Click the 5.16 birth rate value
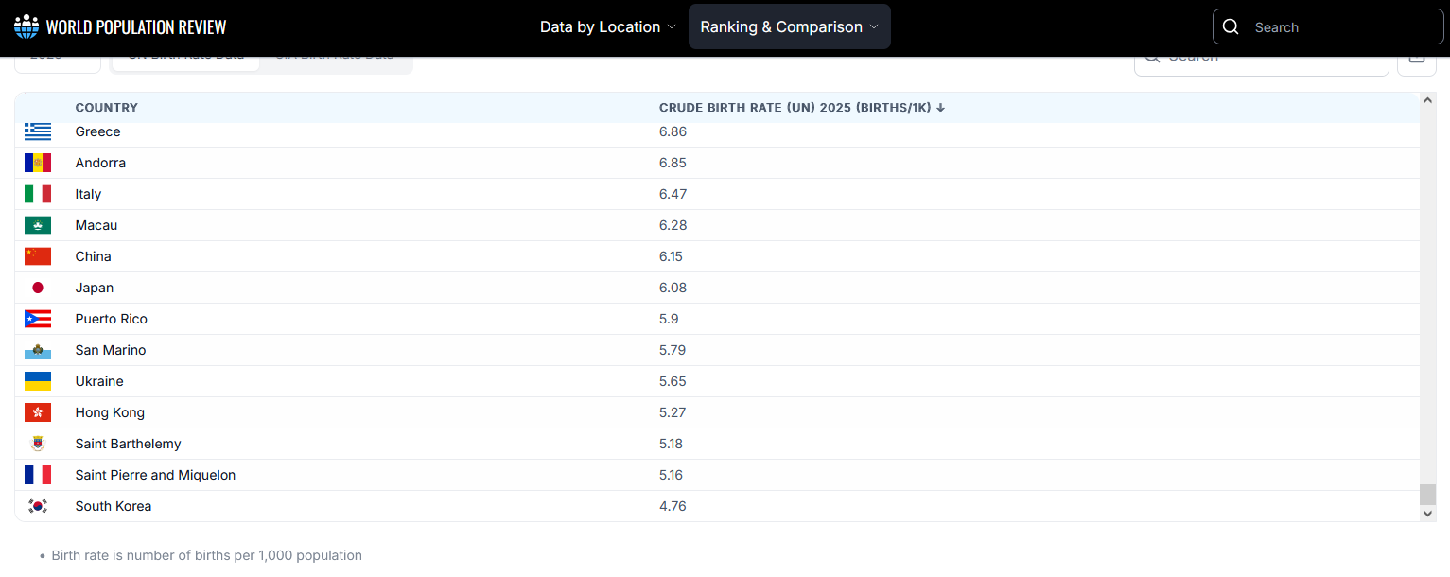 671,475
